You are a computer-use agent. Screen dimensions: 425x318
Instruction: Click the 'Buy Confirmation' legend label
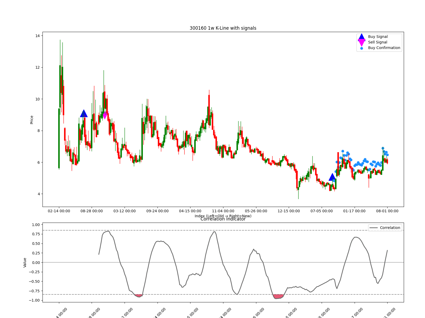tap(384, 48)
